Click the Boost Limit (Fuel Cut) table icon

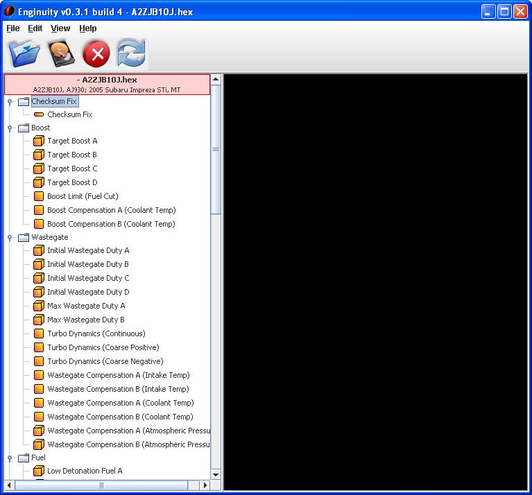(39, 196)
